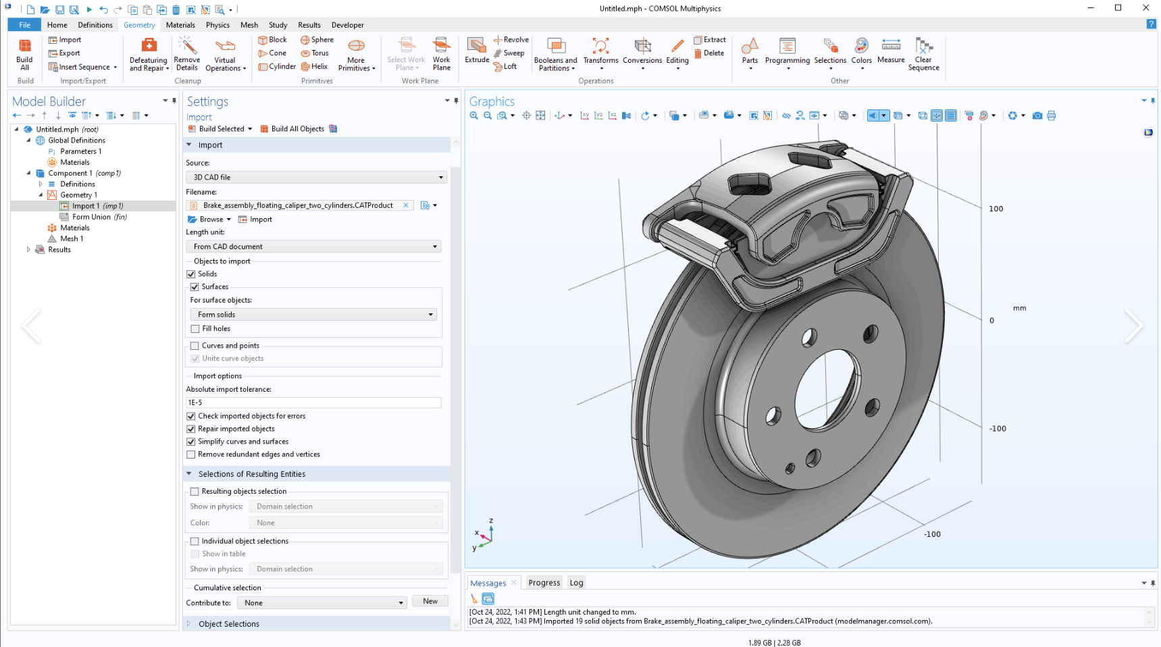Click the Filename input field
1161x647 pixels.
(x=301, y=205)
